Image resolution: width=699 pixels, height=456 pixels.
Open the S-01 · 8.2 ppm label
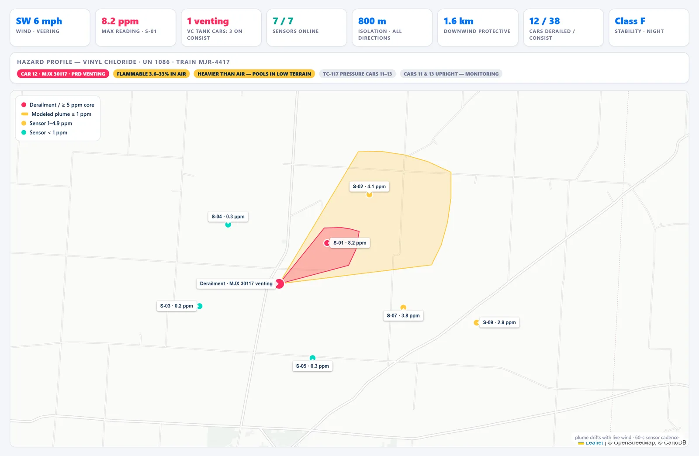[350, 243]
